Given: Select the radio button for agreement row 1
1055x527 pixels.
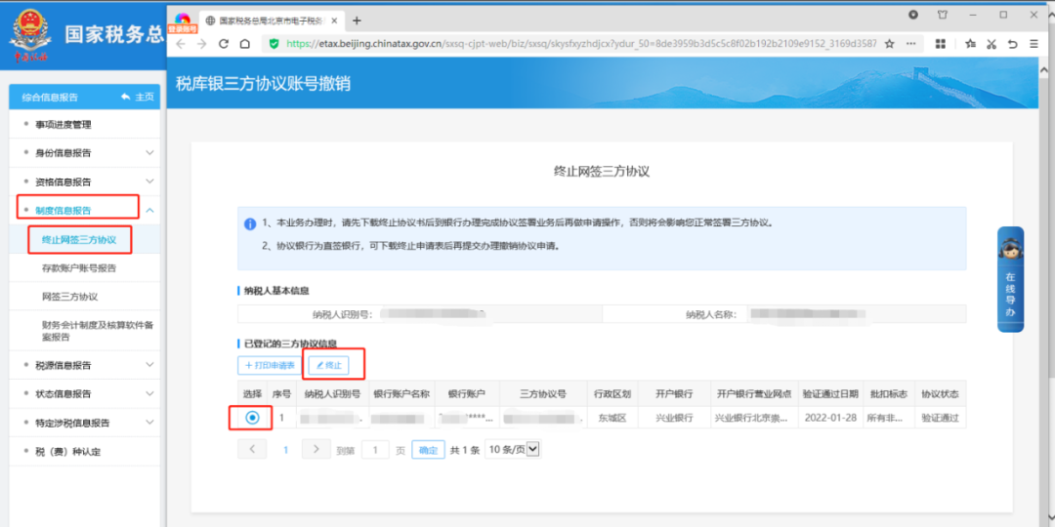Looking at the screenshot, I should click(253, 418).
